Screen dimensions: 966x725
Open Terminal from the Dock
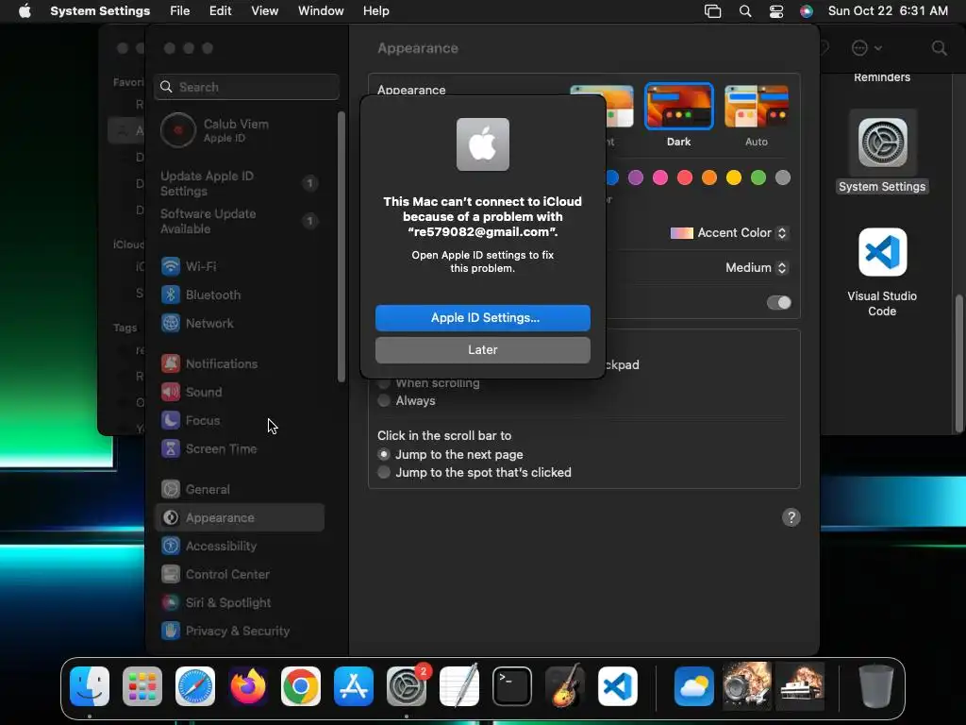[512, 686]
